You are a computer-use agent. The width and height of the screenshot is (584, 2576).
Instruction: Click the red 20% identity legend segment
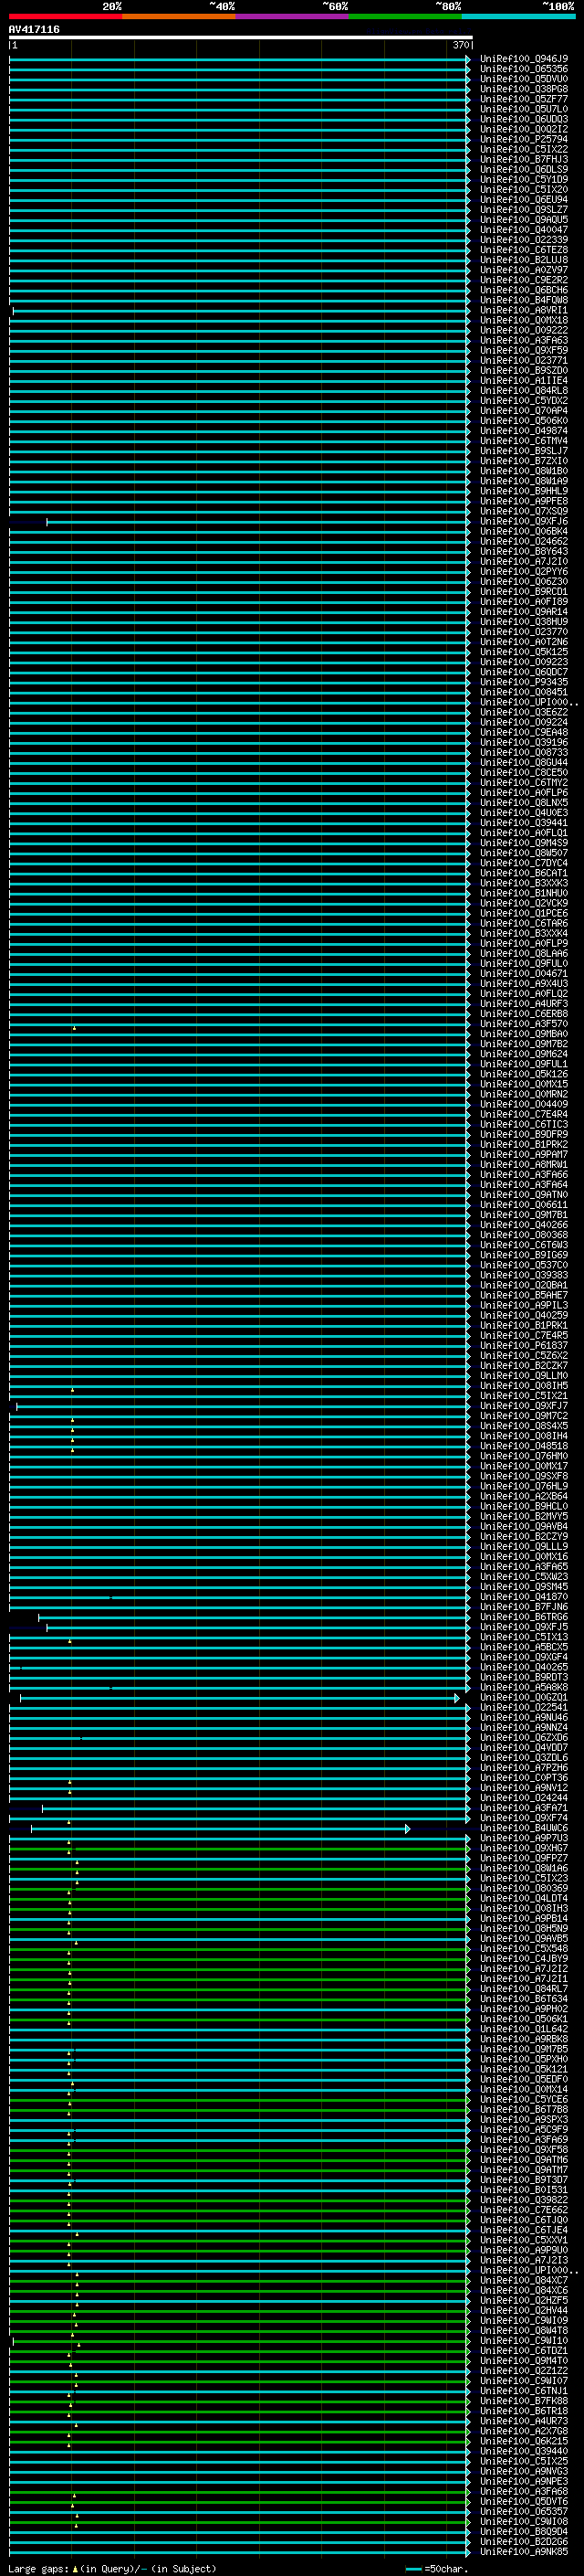point(66,16)
